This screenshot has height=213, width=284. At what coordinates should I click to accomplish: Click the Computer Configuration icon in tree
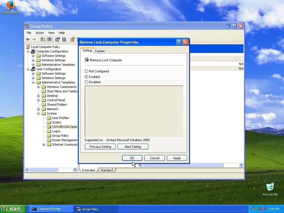[x=33, y=51]
